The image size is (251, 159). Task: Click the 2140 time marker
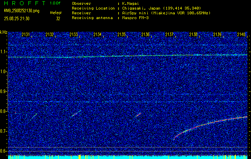[x=241, y=35]
